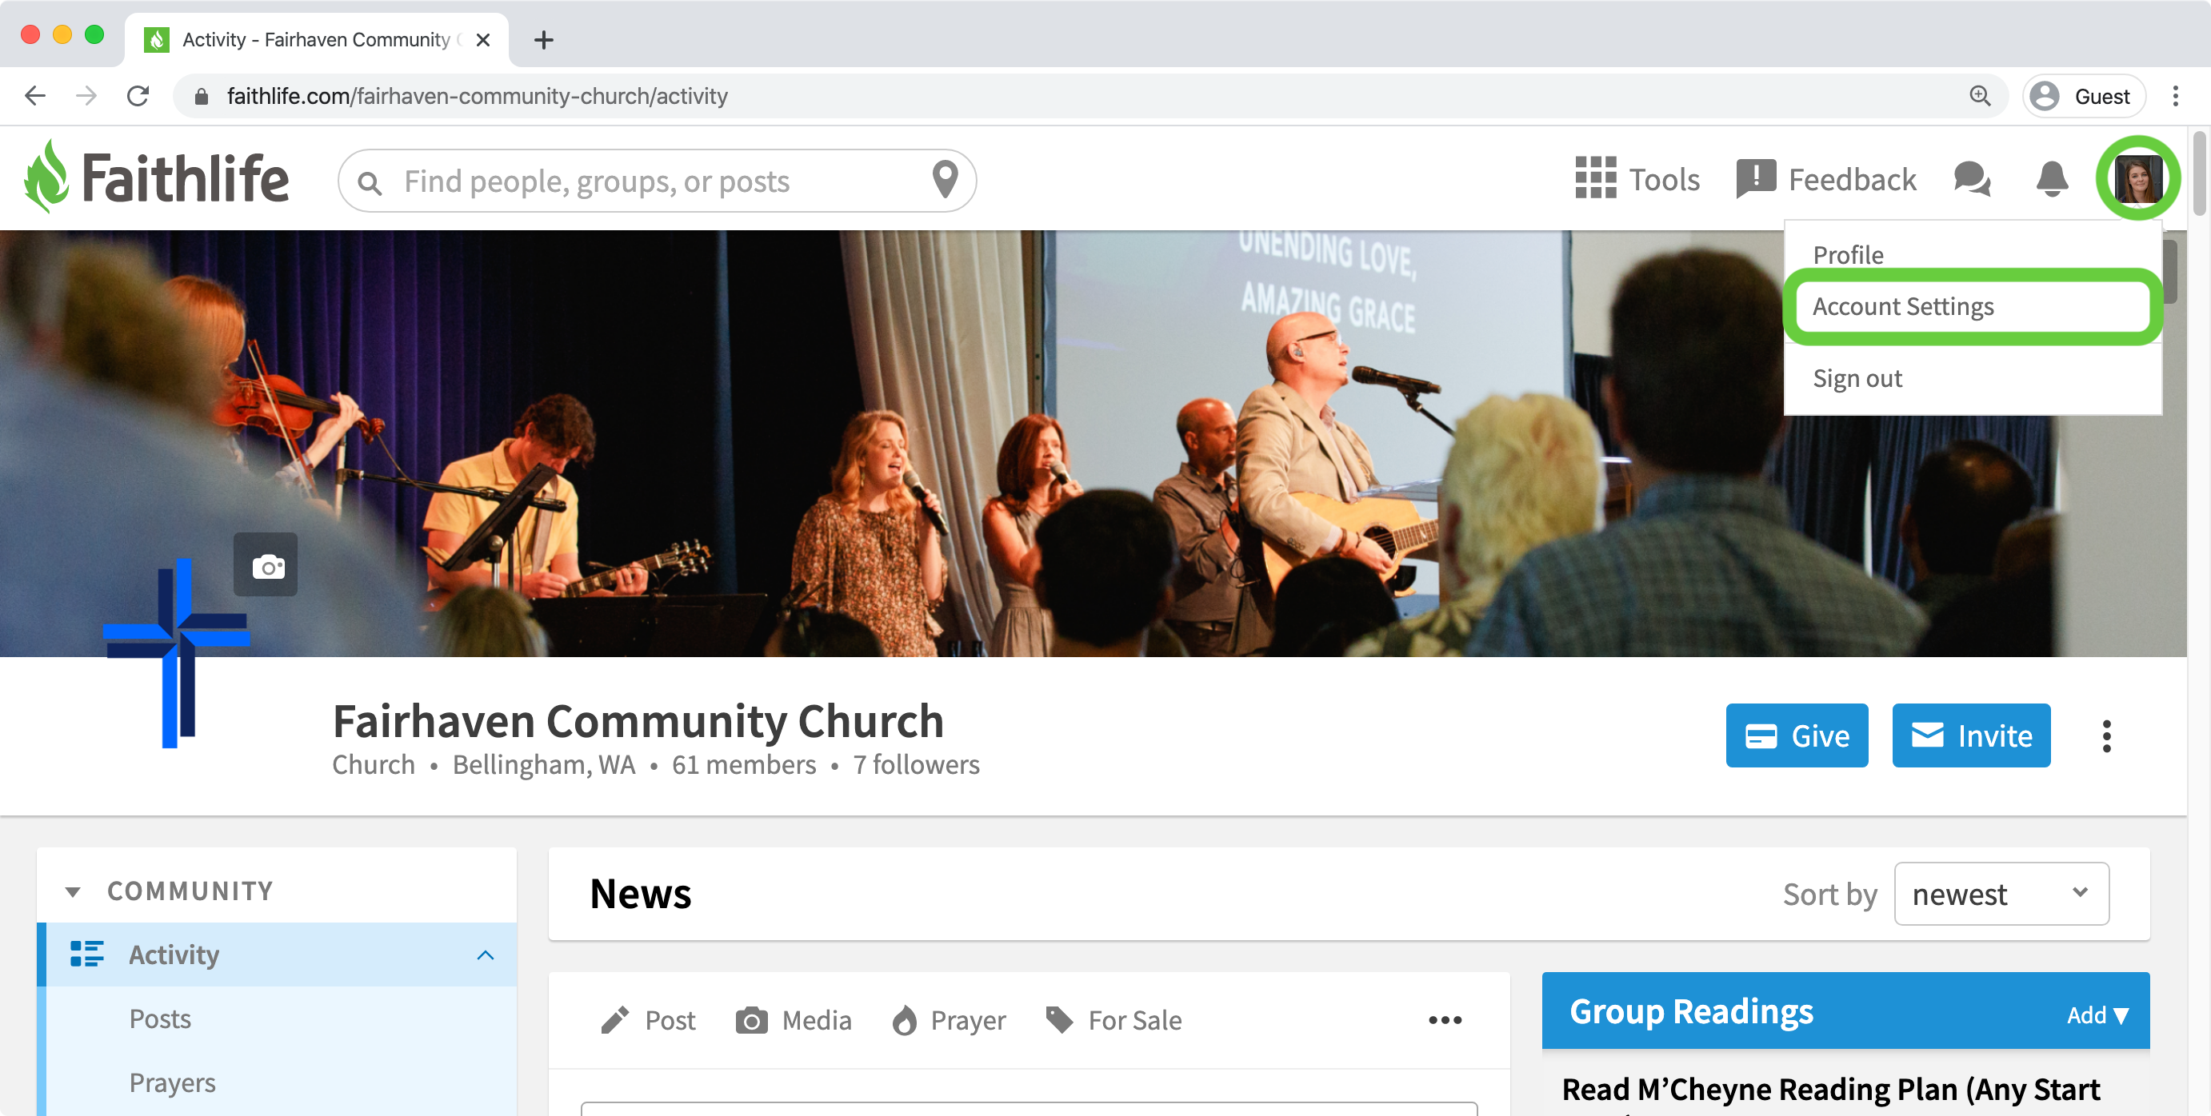
Task: Collapse the COMMUNITY section triangle
Action: click(x=73, y=891)
